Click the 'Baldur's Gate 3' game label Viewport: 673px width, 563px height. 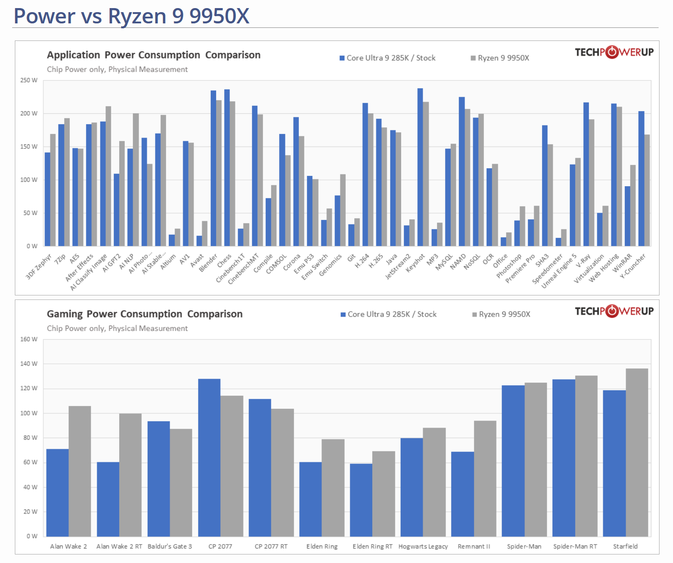tap(170, 546)
